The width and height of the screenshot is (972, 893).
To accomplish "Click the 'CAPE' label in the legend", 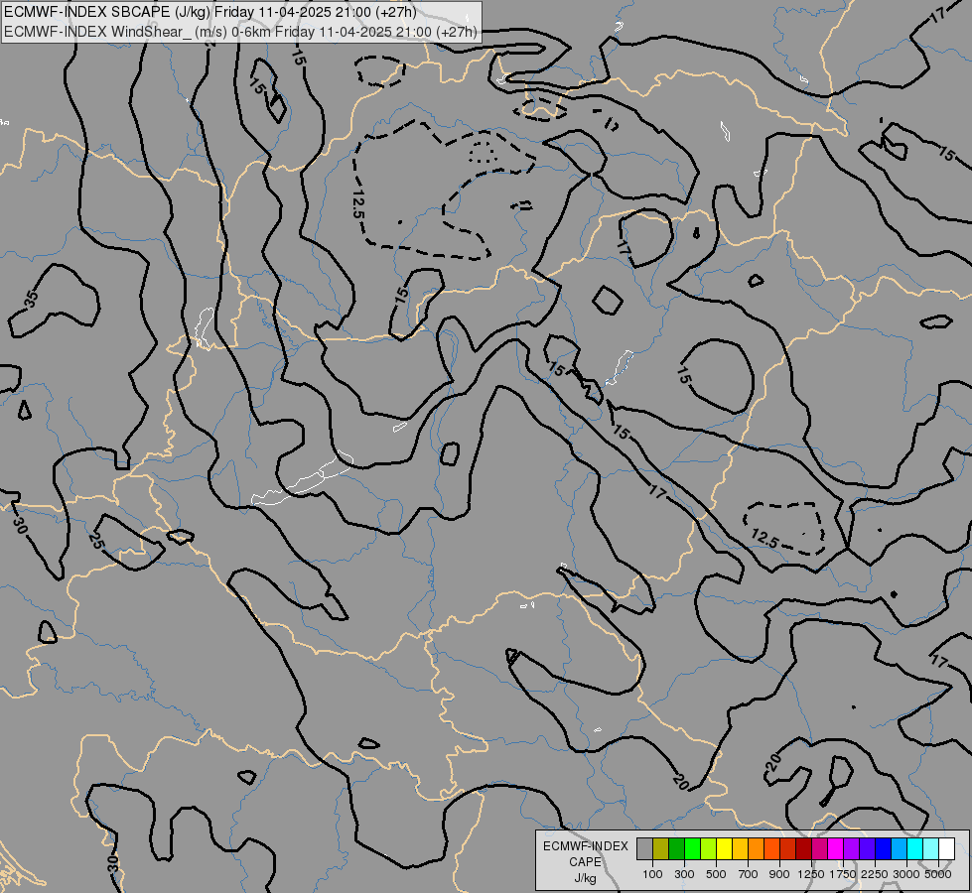I will (x=585, y=862).
